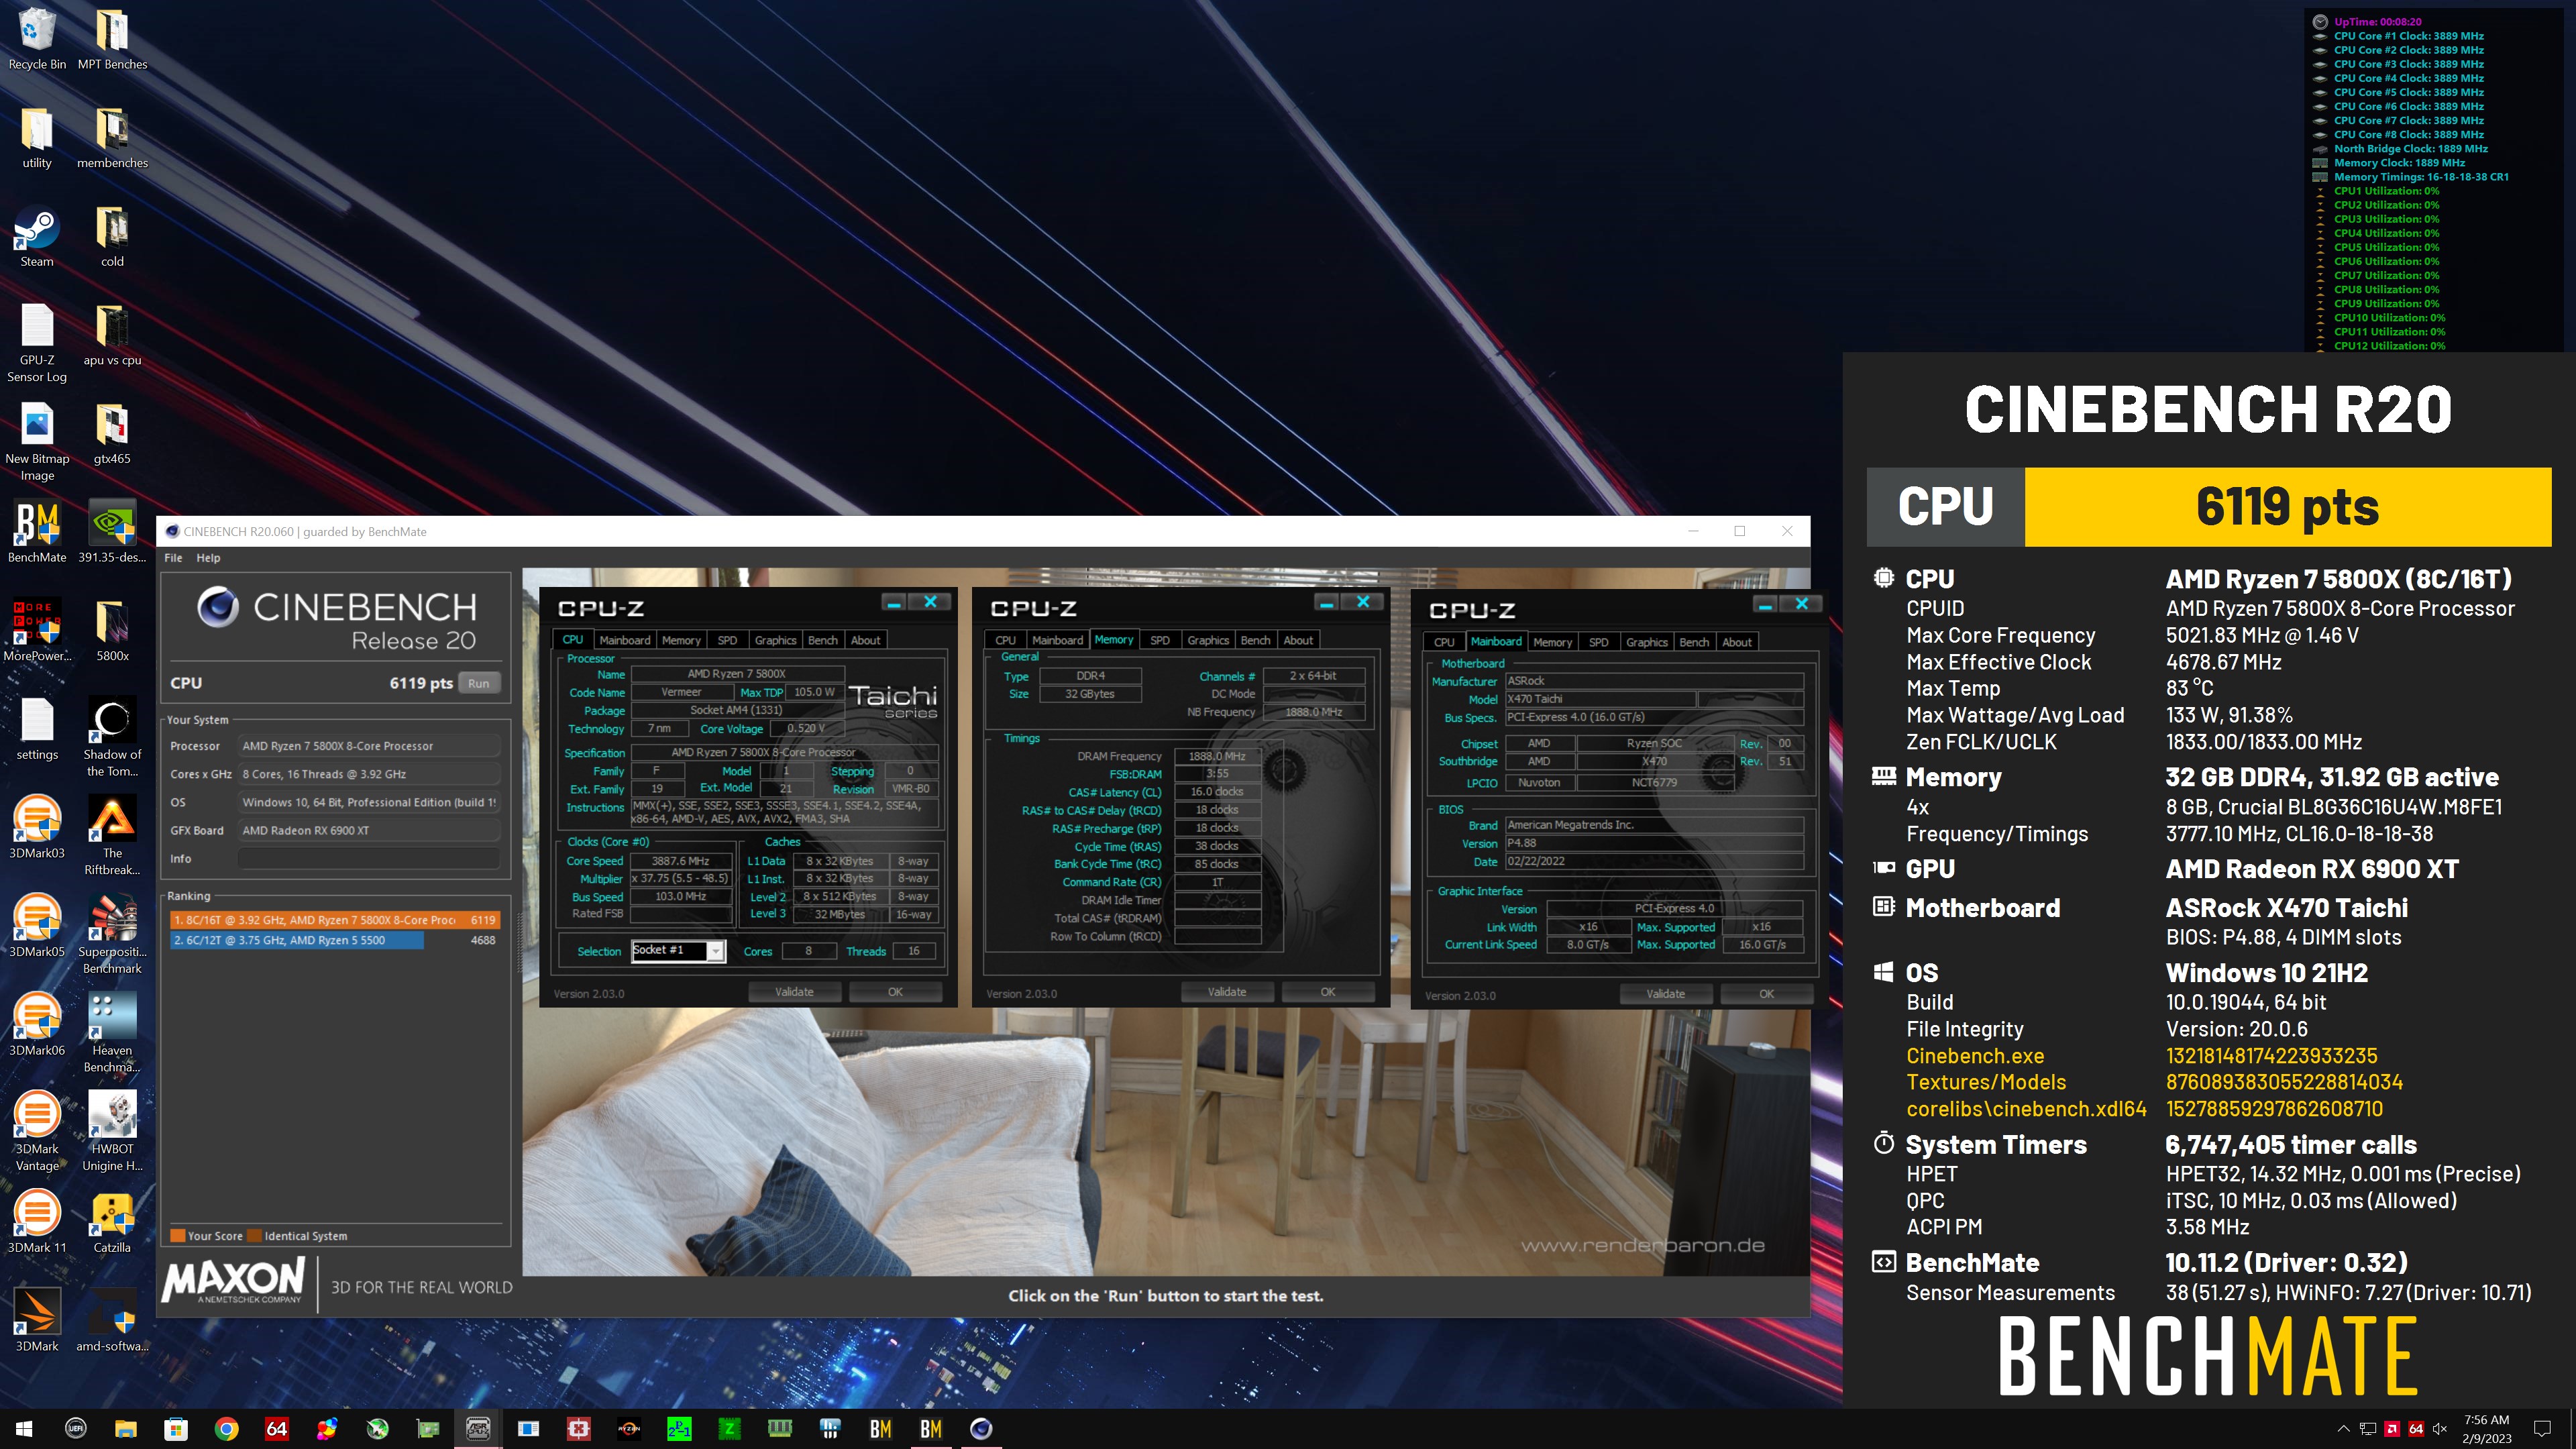Open the membenches folder on desktop
Viewport: 2576px width, 1449px height.
[x=112, y=139]
